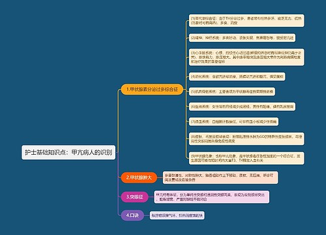Click the (6) 生殖系统 note box
Viewport: 326px width, 235px height.
click(x=242, y=106)
